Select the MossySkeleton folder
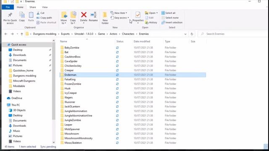The image size is (269, 151). [x=73, y=143]
